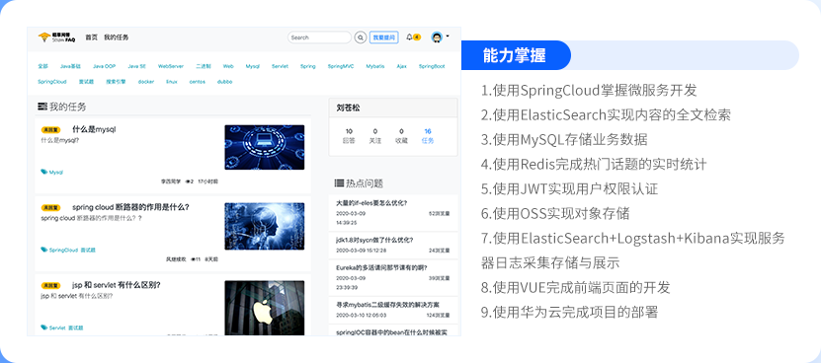The height and width of the screenshot is (363, 821).
Task: Click the tag icon before Servlet tag
Action: pyautogui.click(x=44, y=327)
